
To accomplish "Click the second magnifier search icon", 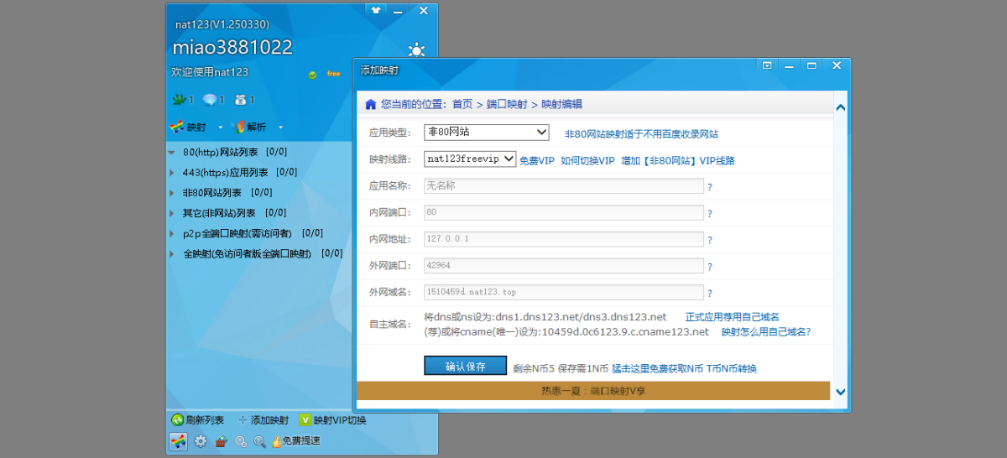I will coord(260,441).
